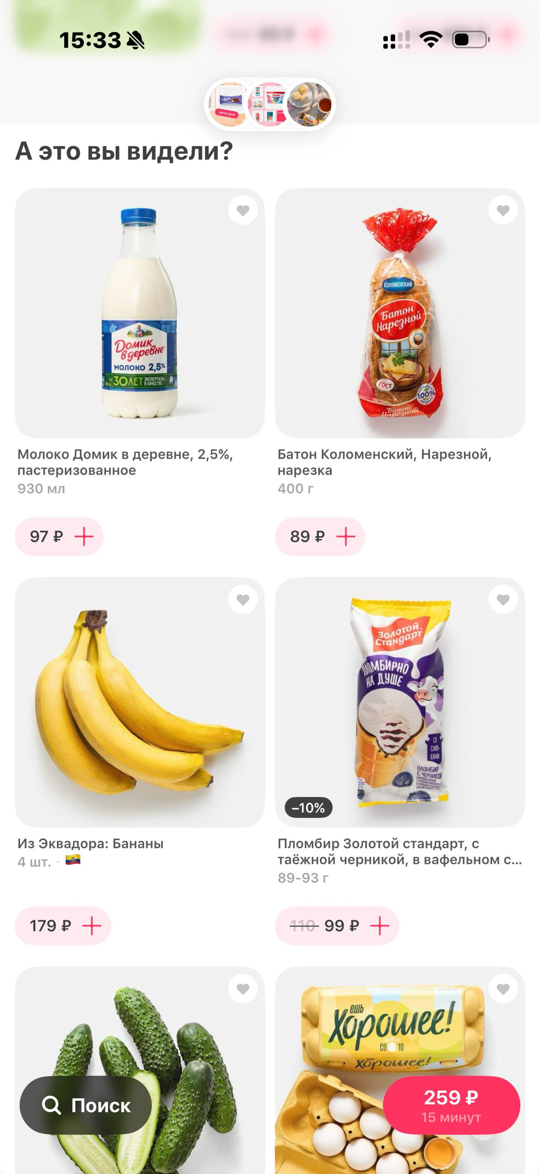Open cart showing 259 ₽ 15 минут

(x=452, y=1105)
